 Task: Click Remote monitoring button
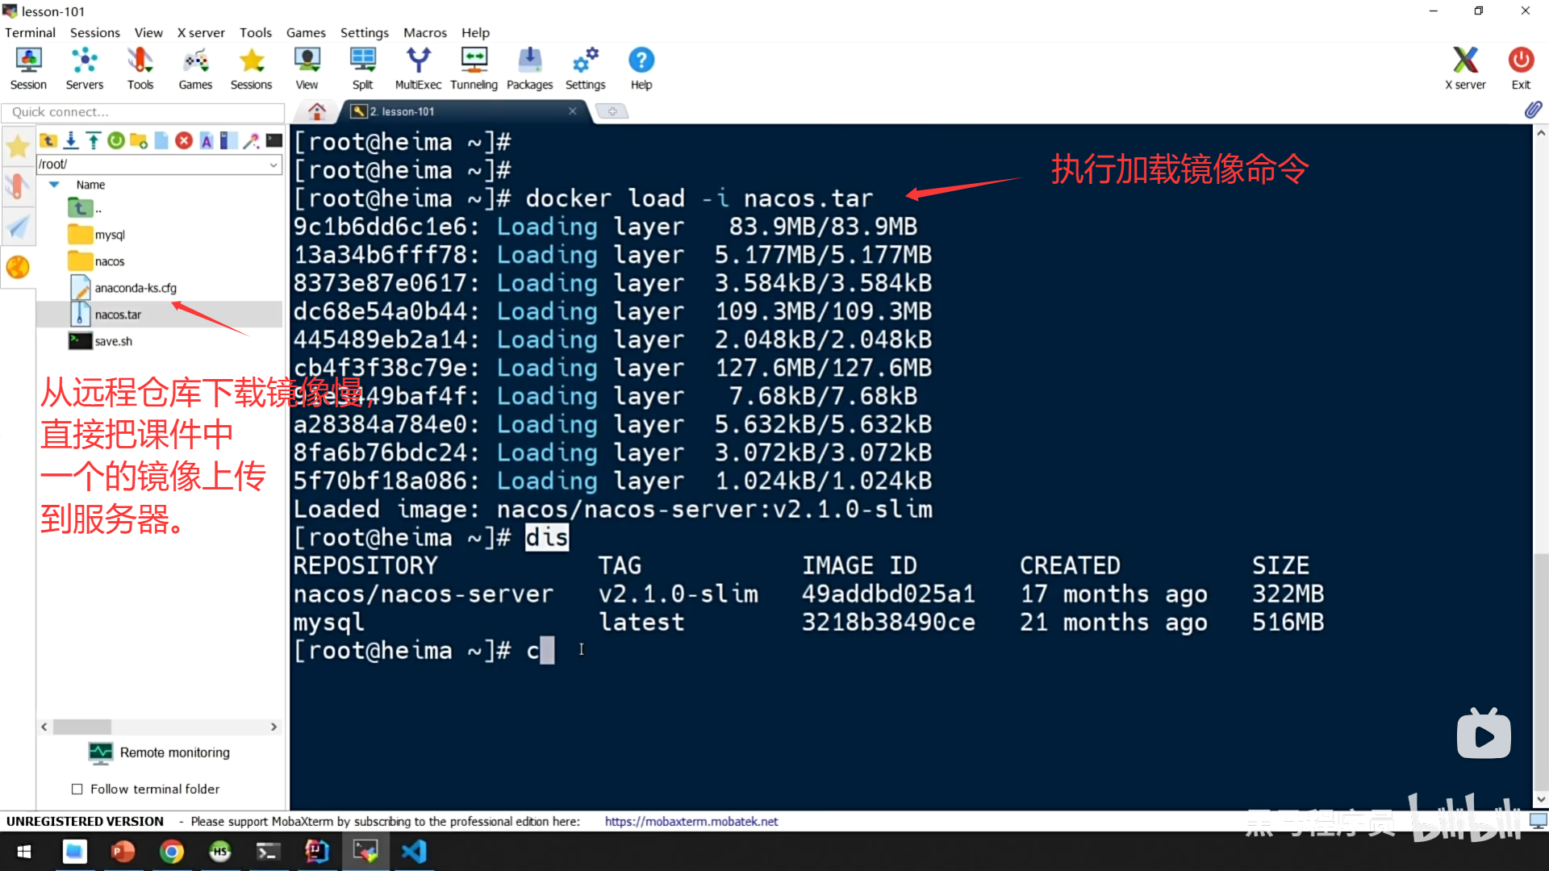[x=160, y=752]
